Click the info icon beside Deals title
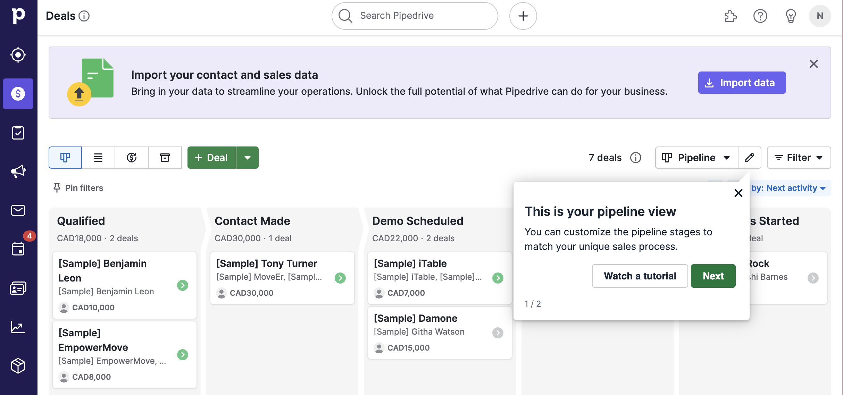The height and width of the screenshot is (395, 843). [84, 16]
